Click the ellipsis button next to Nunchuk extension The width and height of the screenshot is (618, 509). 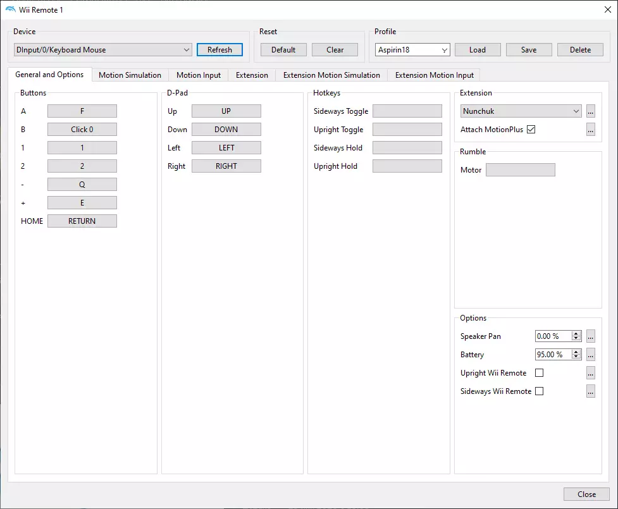[x=590, y=111]
